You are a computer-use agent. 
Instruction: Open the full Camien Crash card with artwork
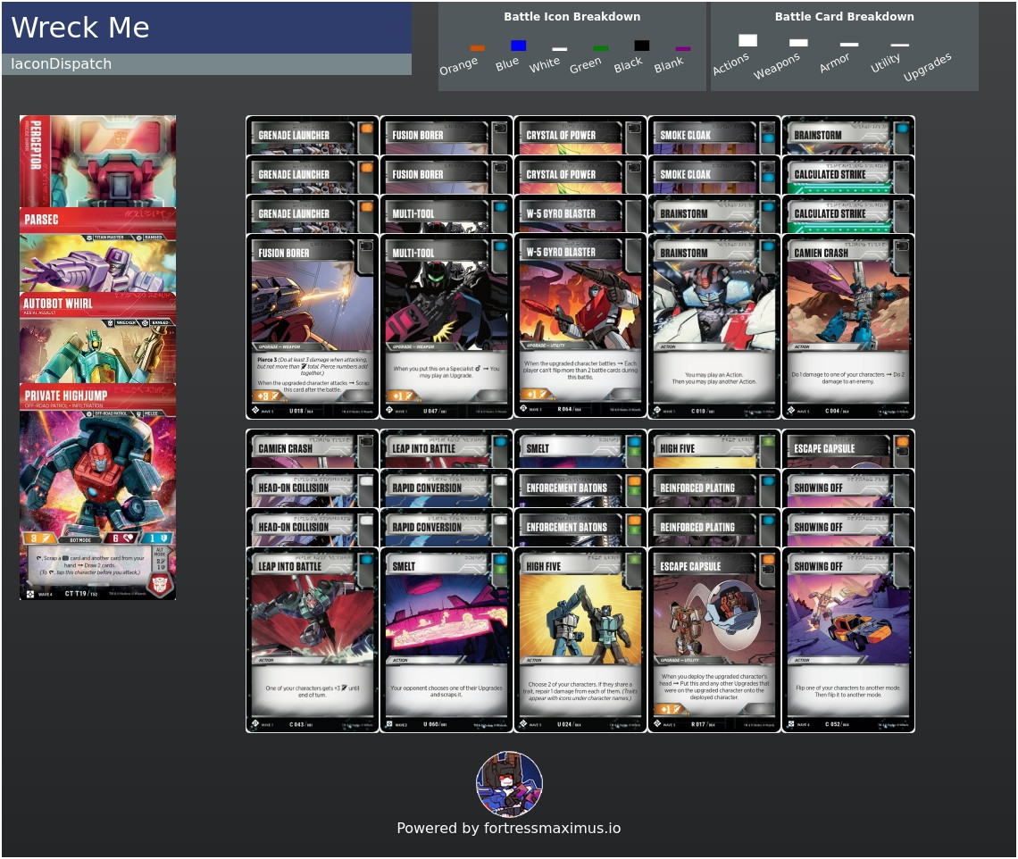[x=848, y=327]
